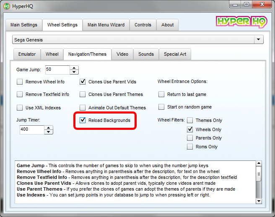Click the help text scrollbar down arrow

click(x=259, y=201)
